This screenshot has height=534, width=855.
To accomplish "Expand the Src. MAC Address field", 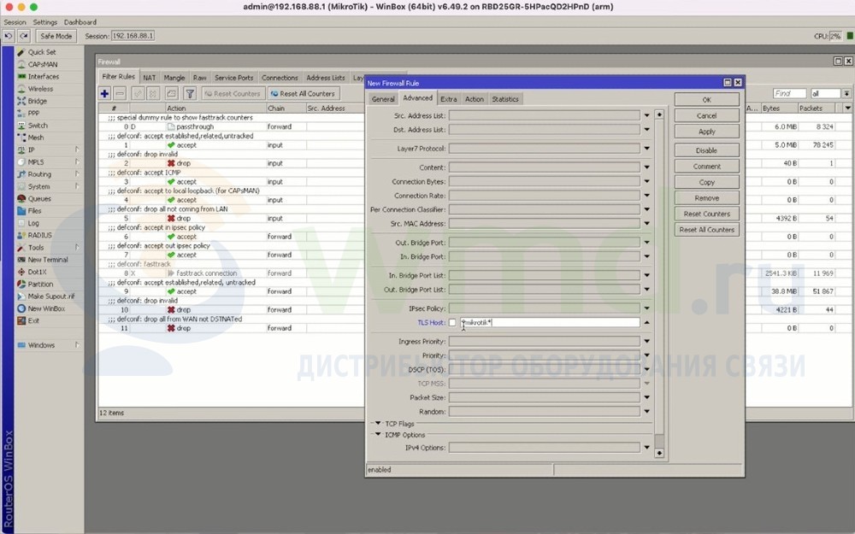I will [646, 223].
